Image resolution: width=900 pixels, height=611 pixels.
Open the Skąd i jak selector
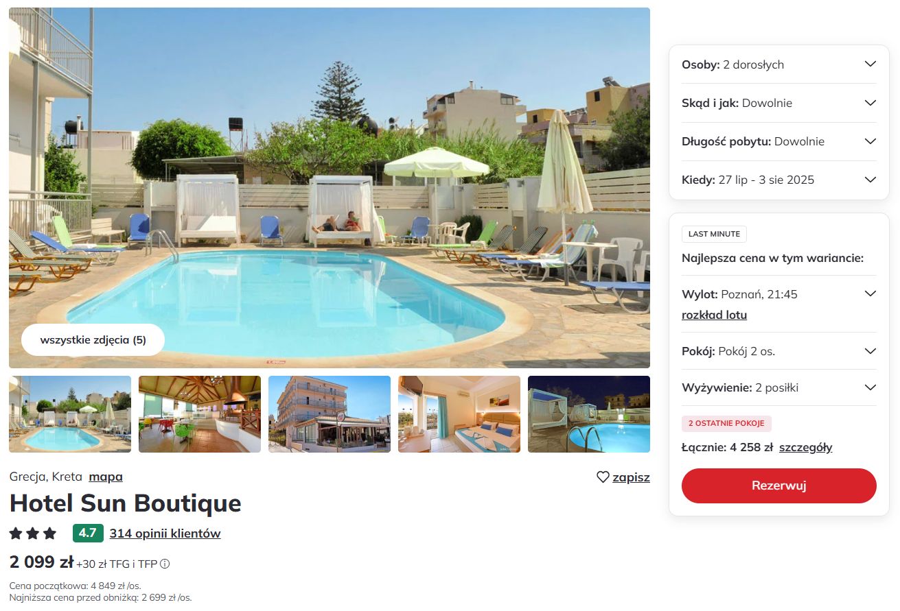tap(779, 103)
